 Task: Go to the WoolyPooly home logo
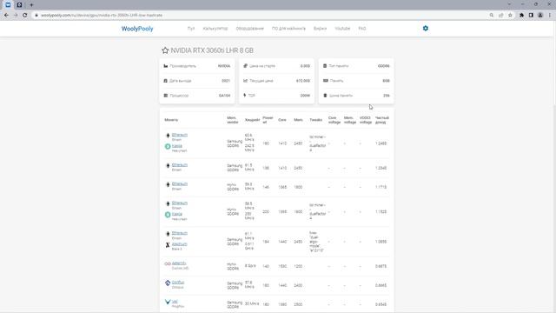click(137, 29)
